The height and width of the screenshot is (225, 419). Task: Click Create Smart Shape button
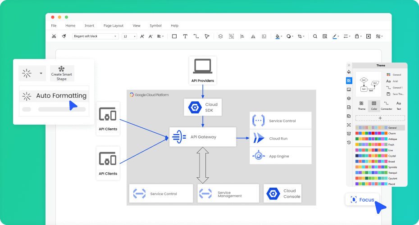tap(62, 73)
